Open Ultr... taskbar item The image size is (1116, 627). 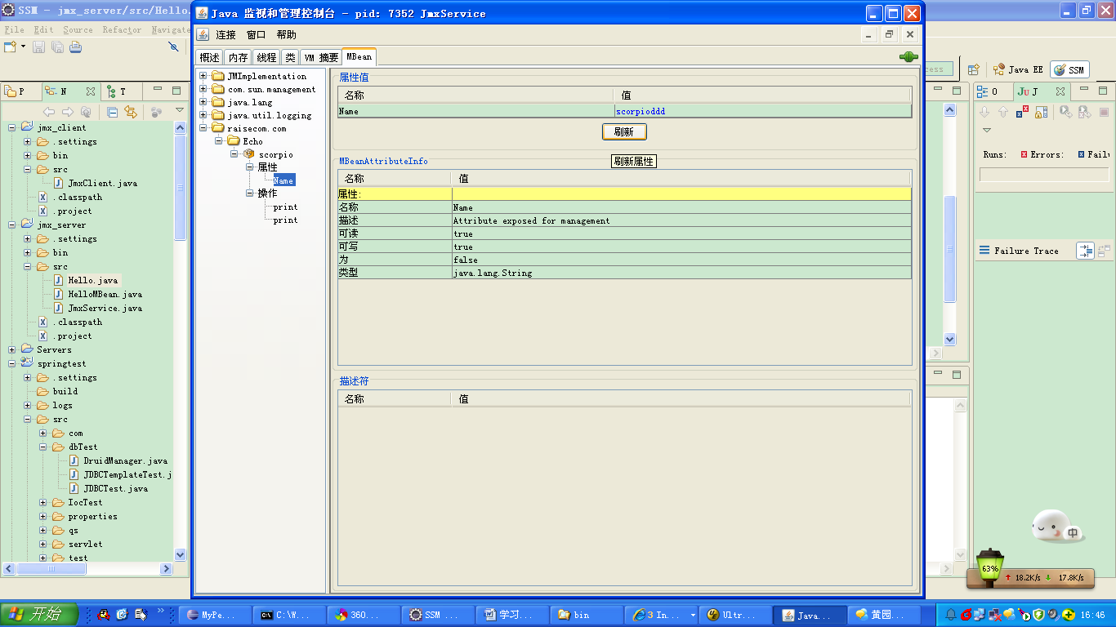click(x=735, y=615)
